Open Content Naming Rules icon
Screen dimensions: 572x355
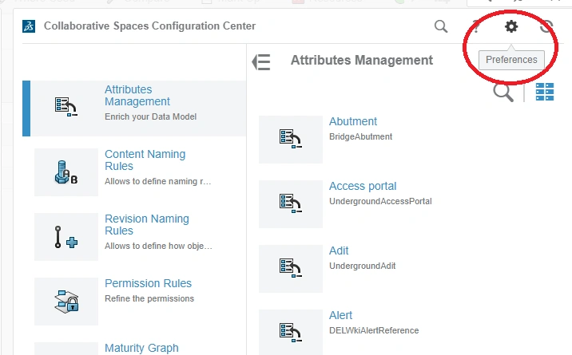click(x=66, y=172)
